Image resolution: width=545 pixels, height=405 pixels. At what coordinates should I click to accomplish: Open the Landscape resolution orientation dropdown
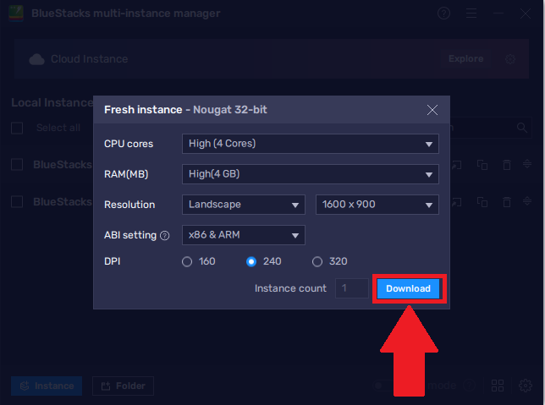243,205
